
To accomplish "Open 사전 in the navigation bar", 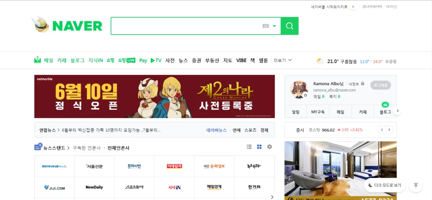I will (170, 60).
